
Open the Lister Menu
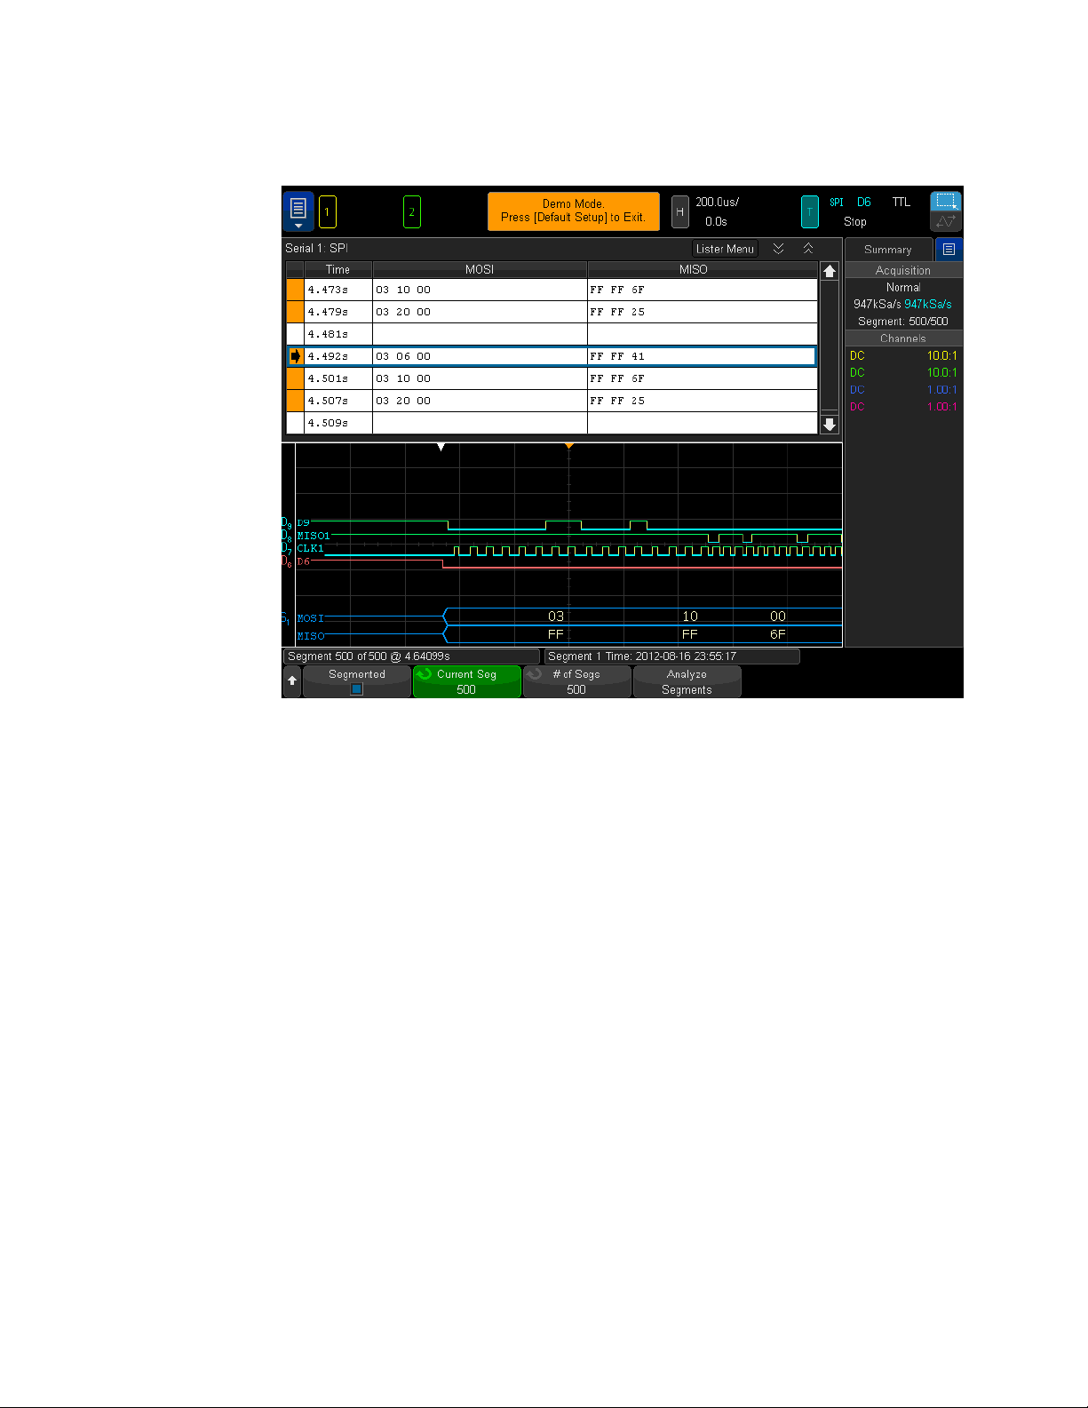coord(725,249)
